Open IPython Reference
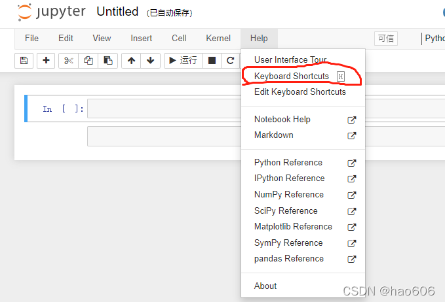 click(x=303, y=178)
